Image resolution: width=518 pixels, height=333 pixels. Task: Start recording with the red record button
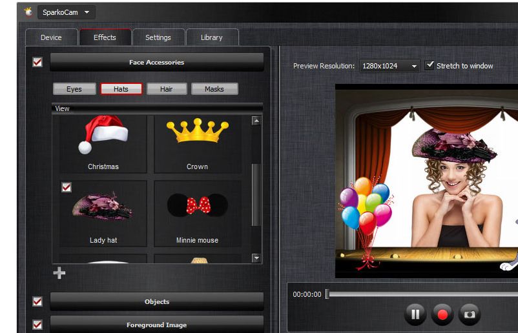(442, 314)
